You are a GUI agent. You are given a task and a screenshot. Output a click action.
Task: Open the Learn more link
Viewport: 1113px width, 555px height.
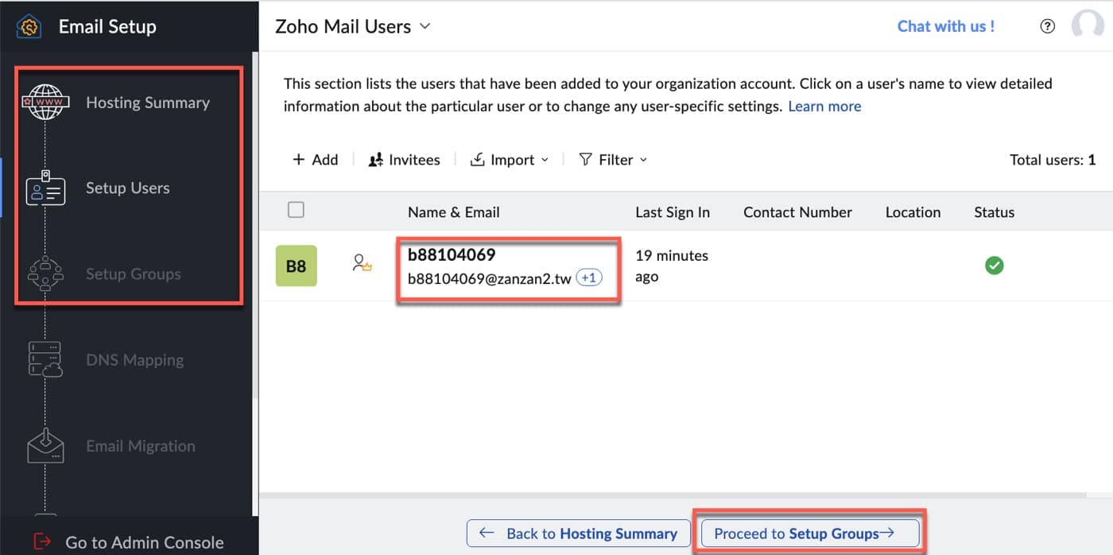coord(824,106)
